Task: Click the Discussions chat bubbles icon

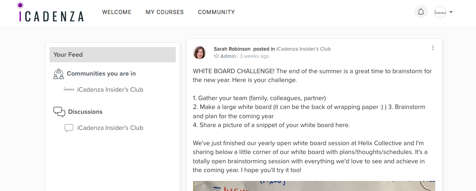Action: (x=59, y=112)
